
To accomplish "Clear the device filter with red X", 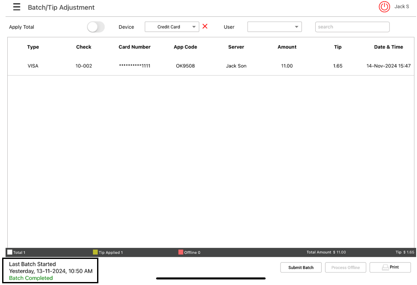I will 205,26.
